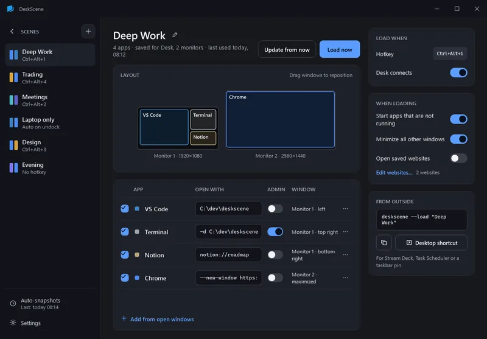Go back using the Scenes arrow

(12, 32)
